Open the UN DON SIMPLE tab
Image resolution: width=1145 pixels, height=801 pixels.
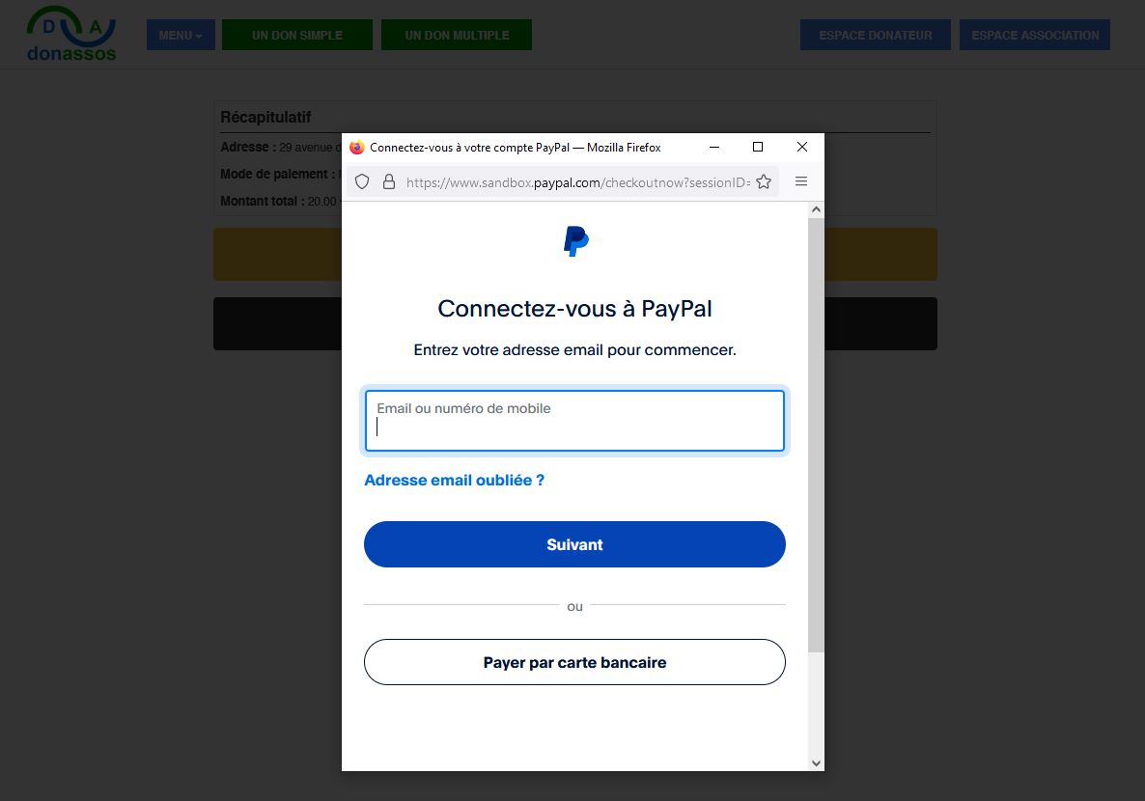[297, 35]
